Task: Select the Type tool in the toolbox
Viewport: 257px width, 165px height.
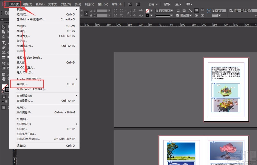Action: [x=4, y=43]
